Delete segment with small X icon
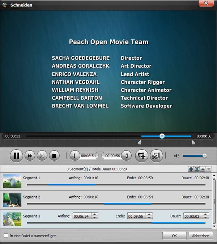This screenshot has width=217, height=244. [197, 169]
